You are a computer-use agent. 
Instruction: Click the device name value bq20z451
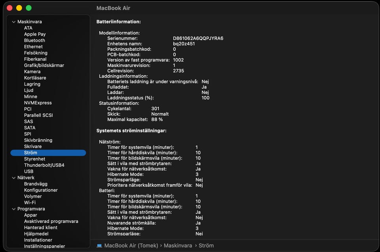(184, 44)
